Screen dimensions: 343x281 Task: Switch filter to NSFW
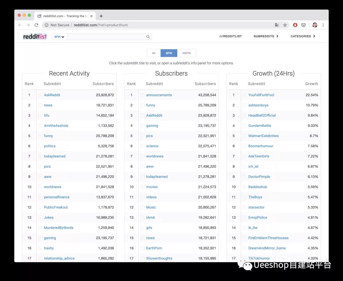click(x=187, y=53)
